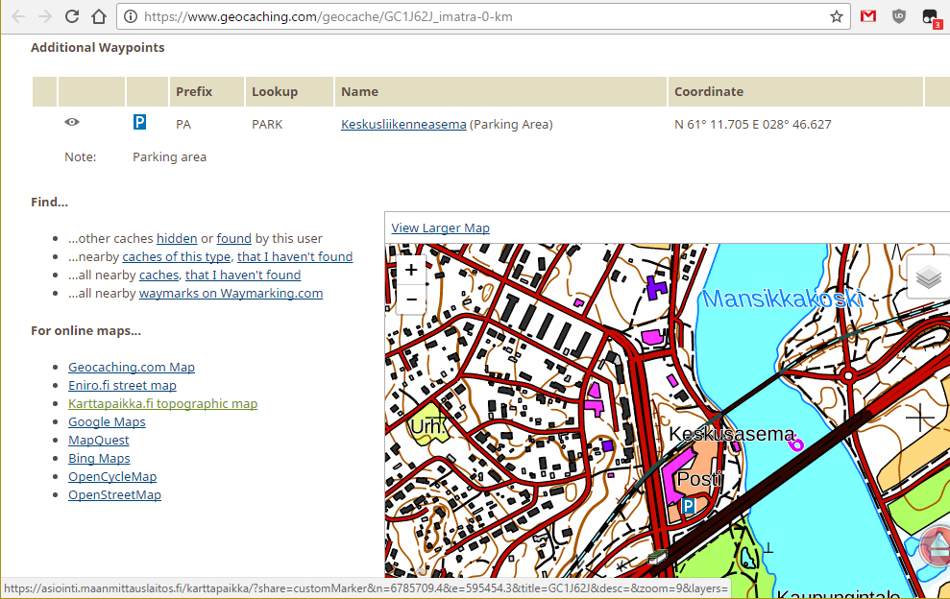Bookmark this page with star icon
The width and height of the screenshot is (950, 599).
(837, 16)
